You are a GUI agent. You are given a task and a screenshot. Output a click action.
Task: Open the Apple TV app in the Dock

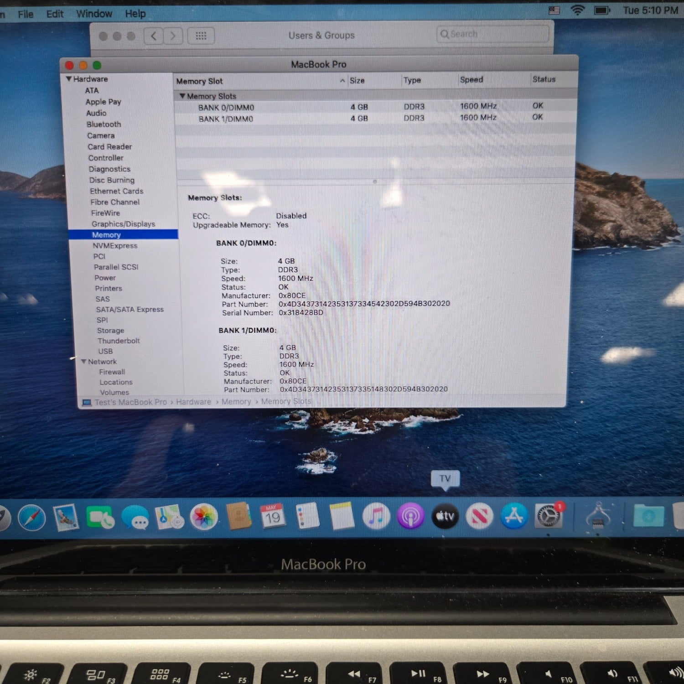445,516
